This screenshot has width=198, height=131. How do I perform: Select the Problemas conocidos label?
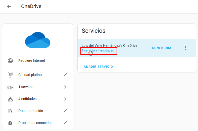[x=35, y=123]
